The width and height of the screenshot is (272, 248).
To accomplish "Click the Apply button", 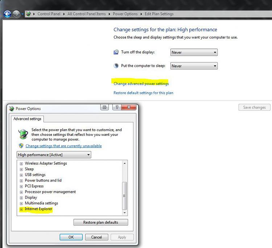I will 122,237.
